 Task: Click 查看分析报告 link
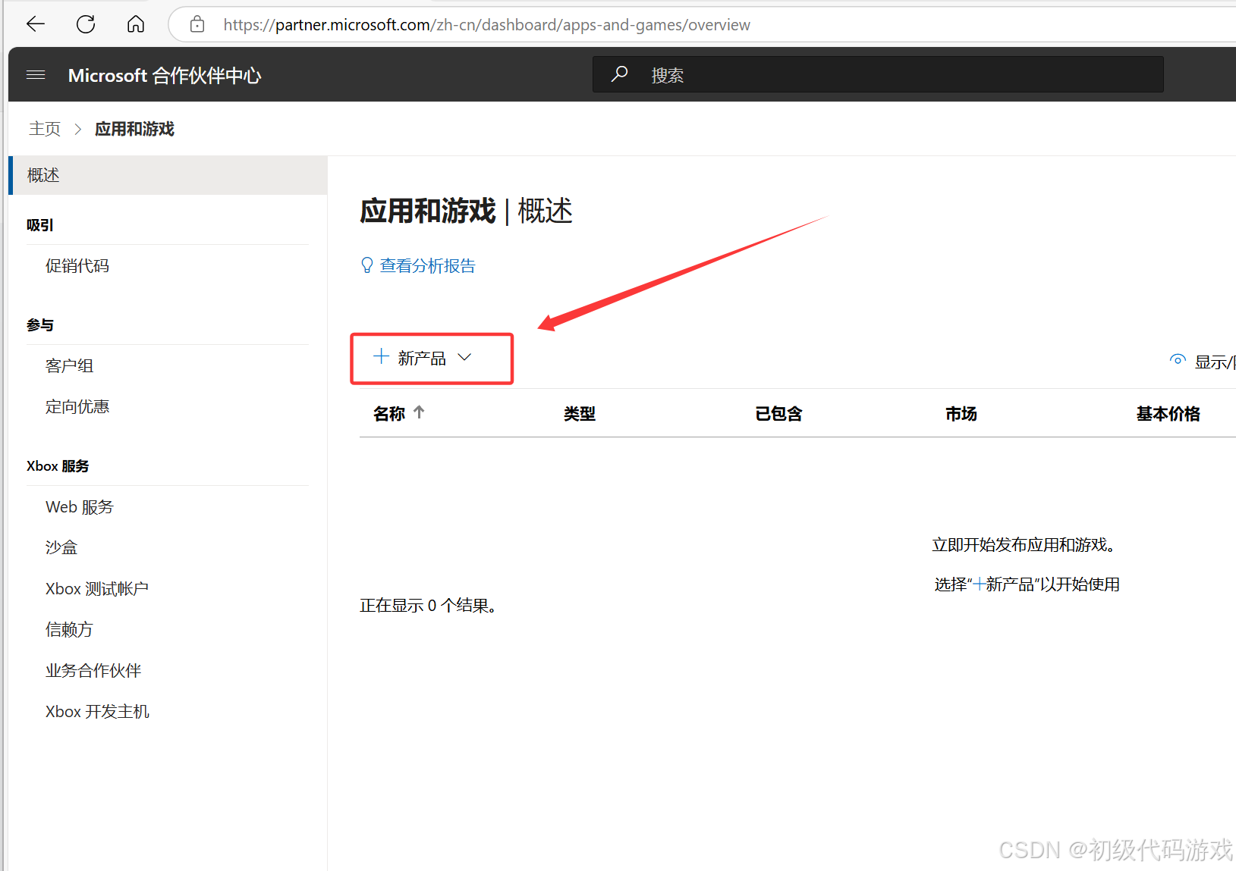pos(427,266)
